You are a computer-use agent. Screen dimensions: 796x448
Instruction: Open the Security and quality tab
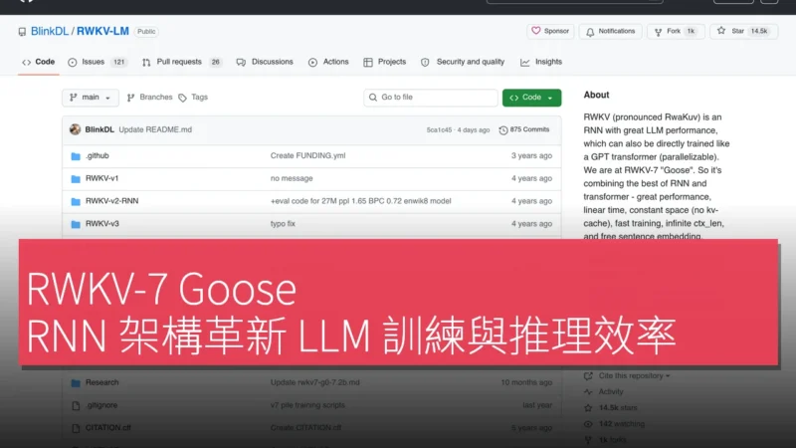(x=463, y=62)
